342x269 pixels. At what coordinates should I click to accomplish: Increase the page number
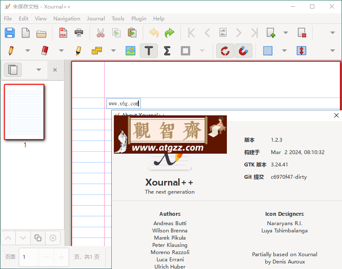tap(61, 257)
